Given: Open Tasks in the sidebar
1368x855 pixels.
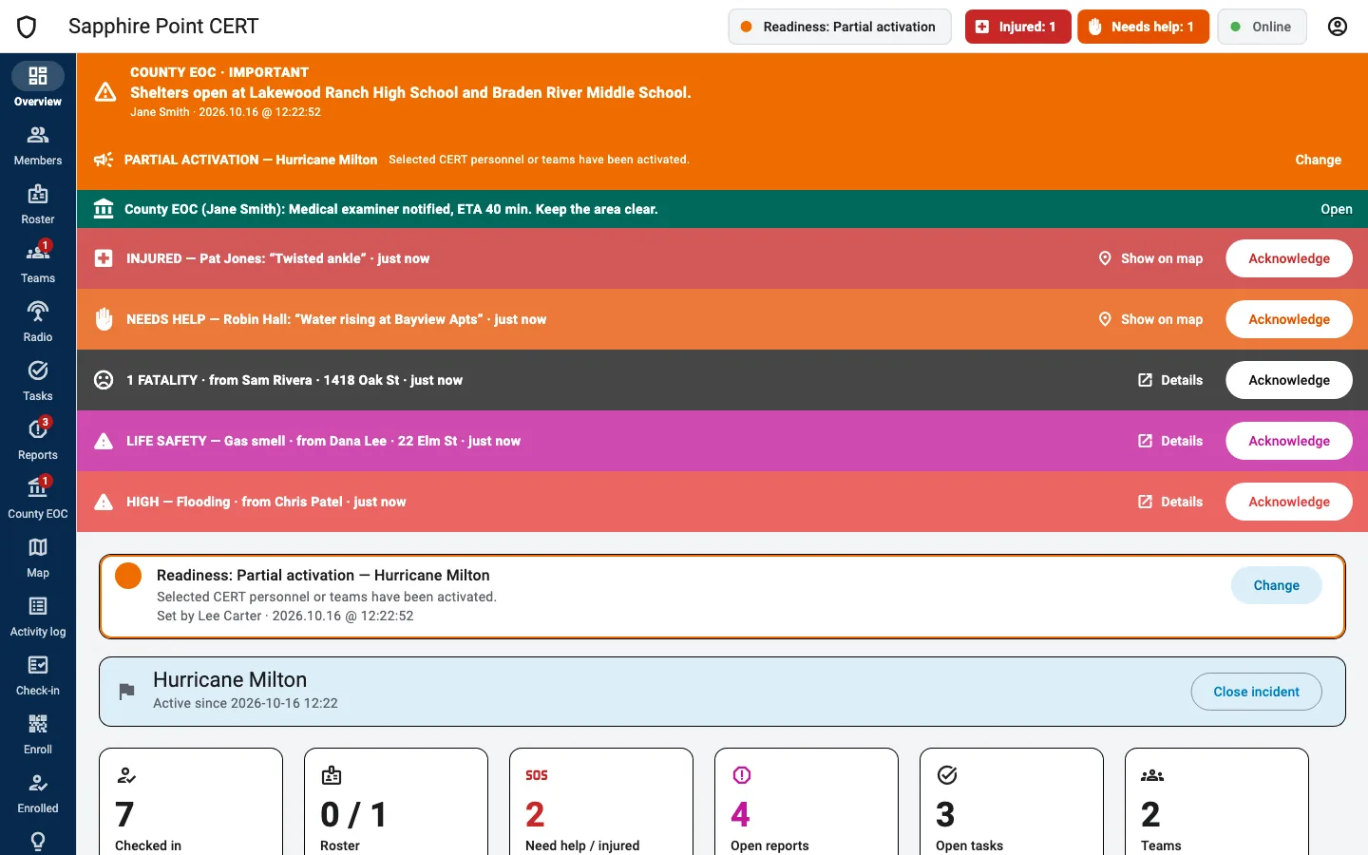Looking at the screenshot, I should tap(38, 381).
